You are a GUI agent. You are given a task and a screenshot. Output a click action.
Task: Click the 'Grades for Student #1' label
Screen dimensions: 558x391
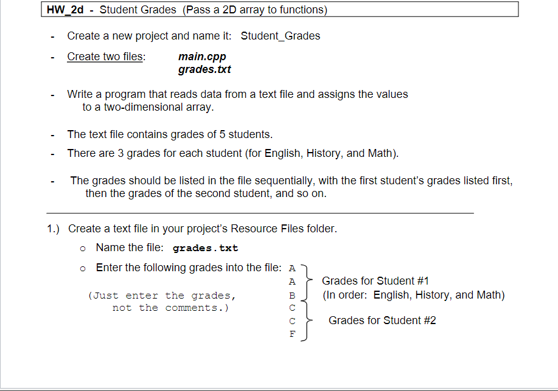375,280
